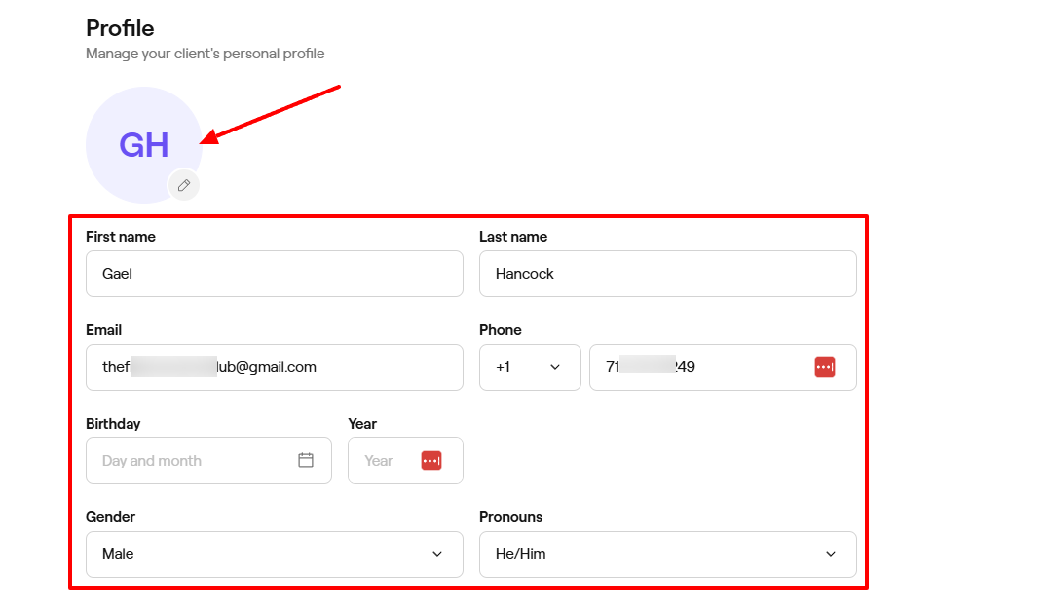This screenshot has height=597, width=1047.
Task: Select the Last name field containing Hancock
Action: point(667,274)
